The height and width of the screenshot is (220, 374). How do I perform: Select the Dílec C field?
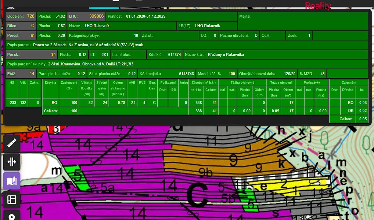tap(21, 26)
